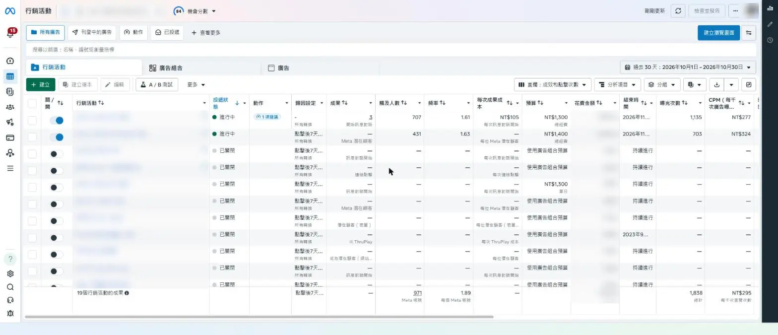Check the row with reach 431
This screenshot has height=335, width=778.
click(32, 137)
